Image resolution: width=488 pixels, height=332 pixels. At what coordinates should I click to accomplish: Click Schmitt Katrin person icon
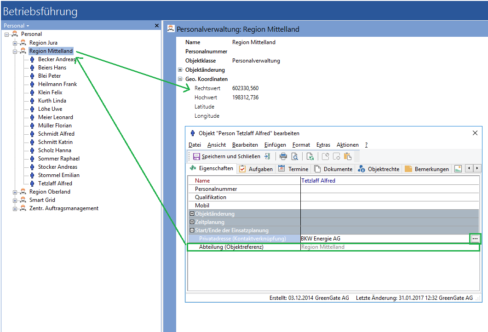[x=32, y=142]
